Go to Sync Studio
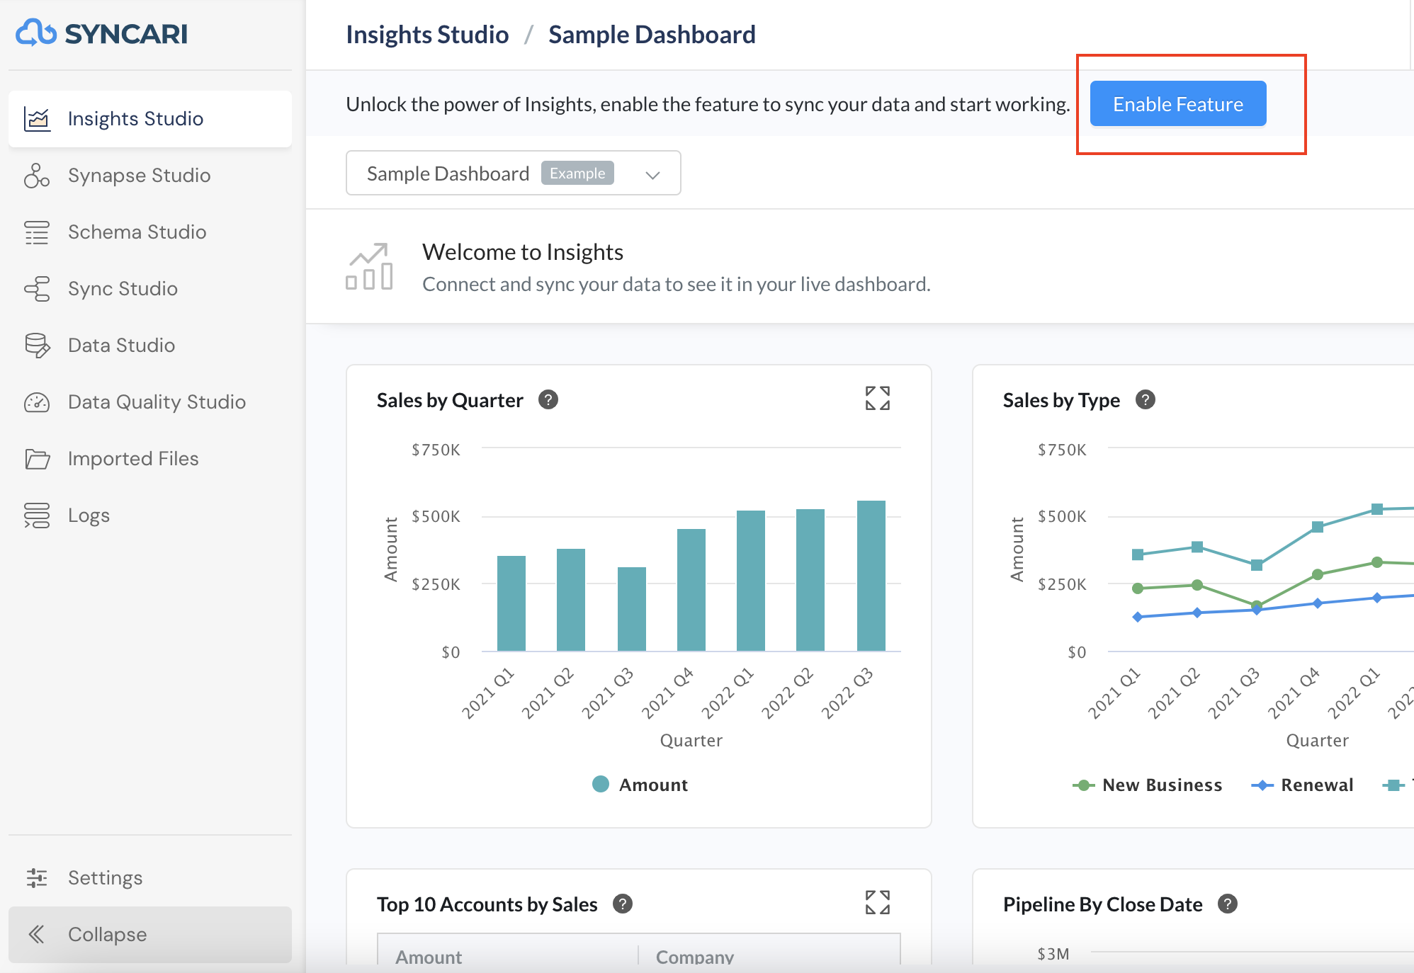The height and width of the screenshot is (973, 1414). coord(150,288)
